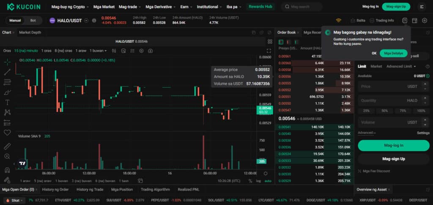Select the trend line drawing tool
Screen dimensions: 433x205
click(7, 72)
